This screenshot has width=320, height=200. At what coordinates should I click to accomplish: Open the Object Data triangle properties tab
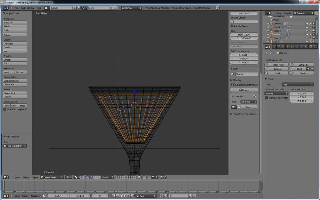[x=302, y=47]
